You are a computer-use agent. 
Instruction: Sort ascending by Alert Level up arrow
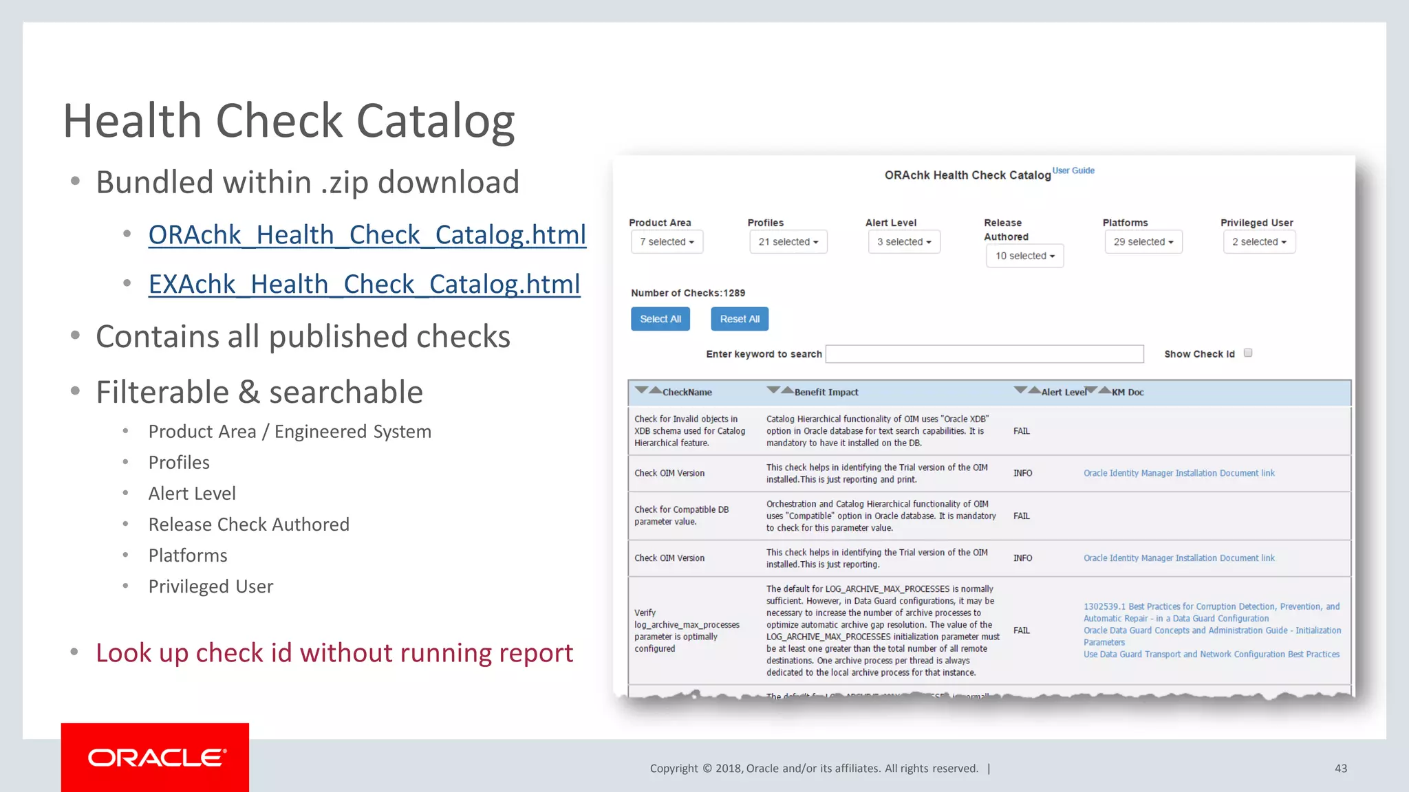pos(1034,390)
